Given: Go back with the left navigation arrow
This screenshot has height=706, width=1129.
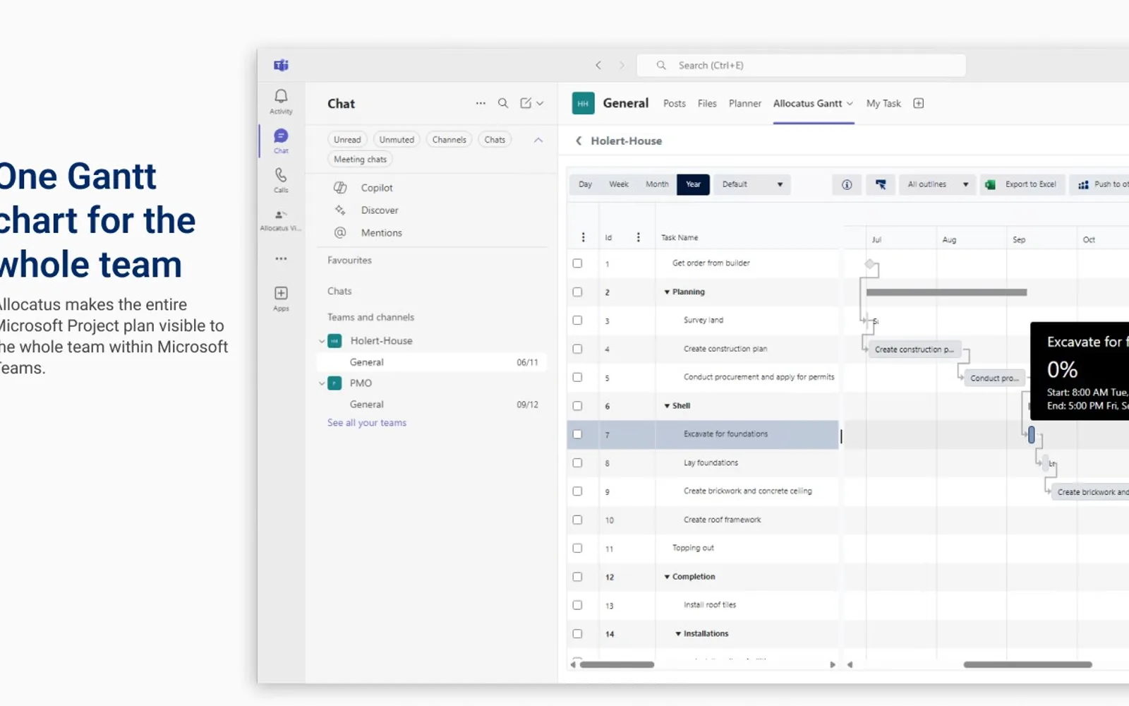Looking at the screenshot, I should [598, 65].
